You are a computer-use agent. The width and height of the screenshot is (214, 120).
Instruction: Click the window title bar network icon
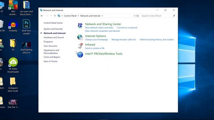41,10
